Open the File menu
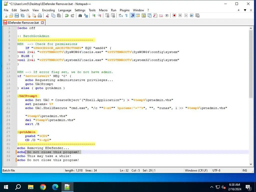The height and width of the screenshot is (192, 256). 6,10
